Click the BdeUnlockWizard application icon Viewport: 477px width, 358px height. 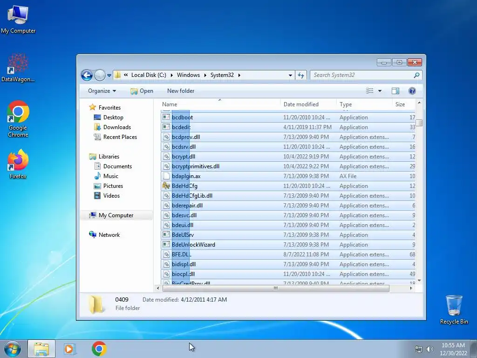(166, 244)
